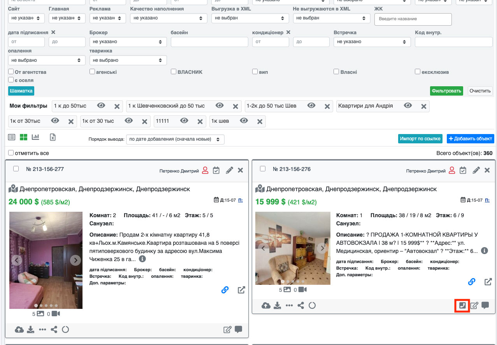Open share icon on listing 213-156-277
This screenshot has width=497, height=345.
pos(54,329)
